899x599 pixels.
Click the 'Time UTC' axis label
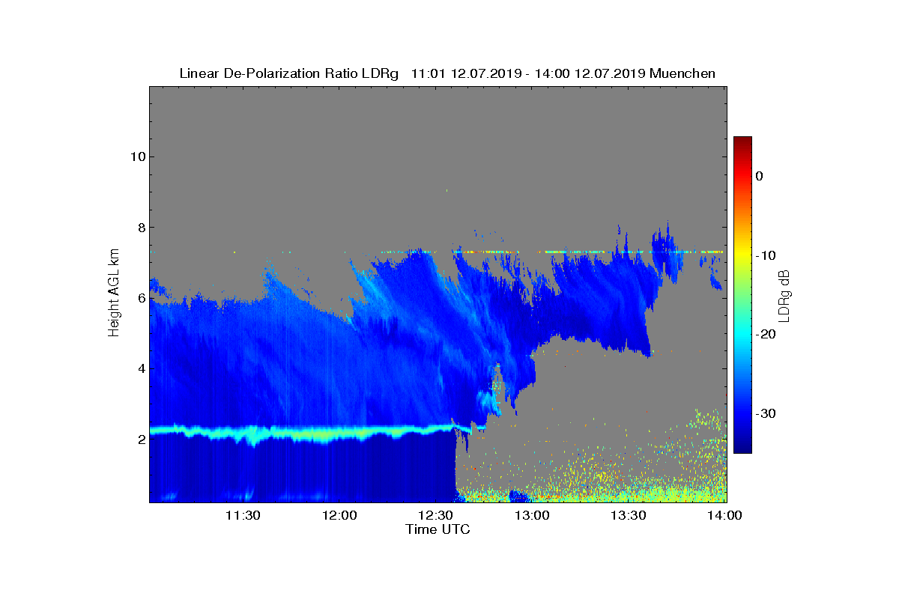click(x=438, y=529)
